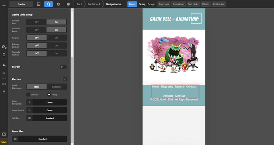Switch to the Setup tab
The width and height of the screenshot is (274, 145).
click(142, 4)
